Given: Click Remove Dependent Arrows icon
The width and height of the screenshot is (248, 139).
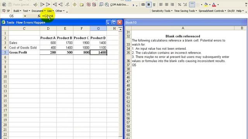Looking at the screenshot, I should click(x=60, y=5).
